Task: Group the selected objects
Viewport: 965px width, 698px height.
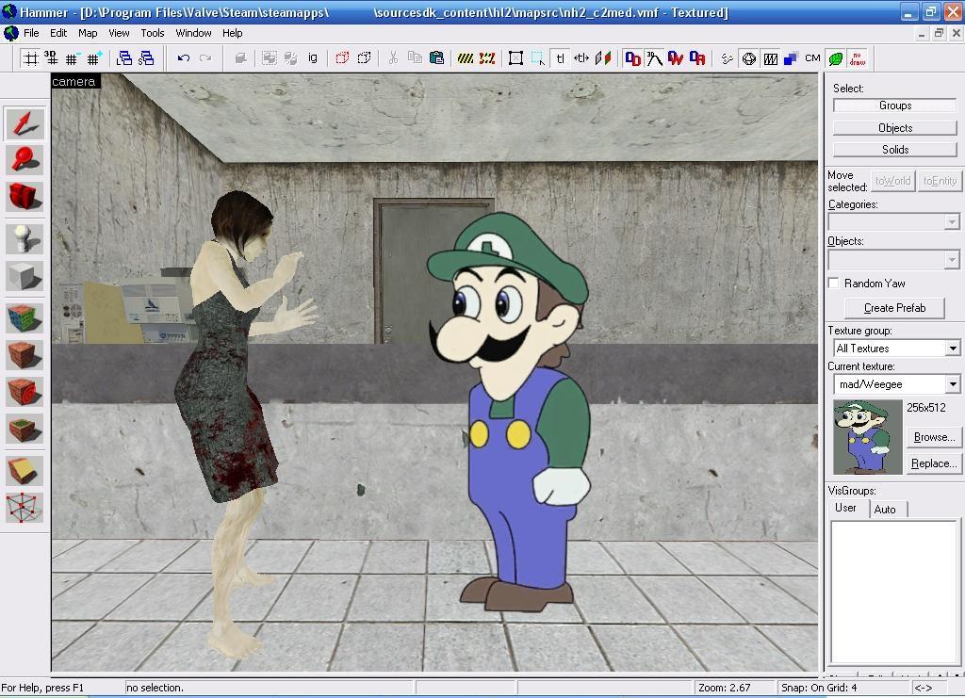Action: coord(269,58)
